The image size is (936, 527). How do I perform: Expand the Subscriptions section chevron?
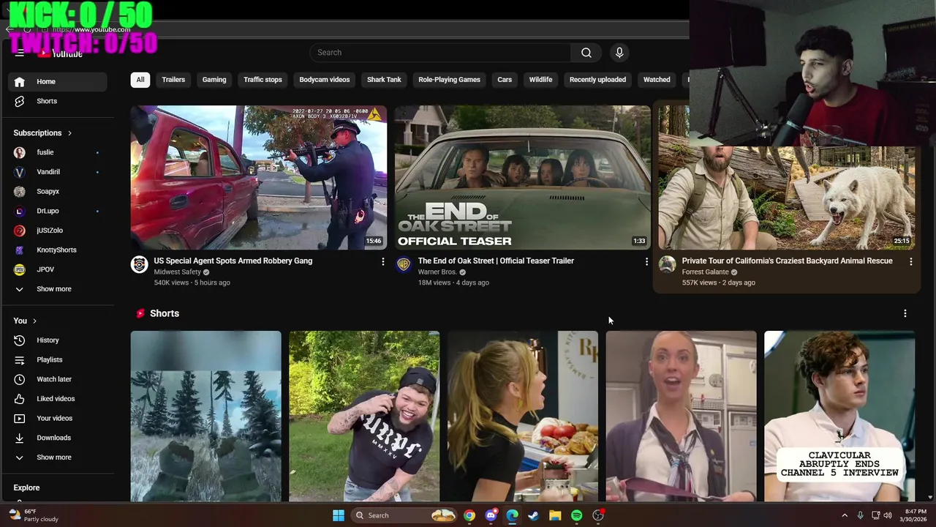(x=69, y=133)
